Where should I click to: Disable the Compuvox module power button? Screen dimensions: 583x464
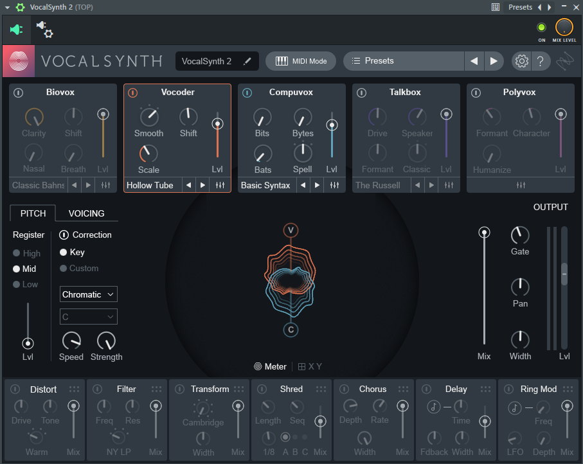(247, 93)
